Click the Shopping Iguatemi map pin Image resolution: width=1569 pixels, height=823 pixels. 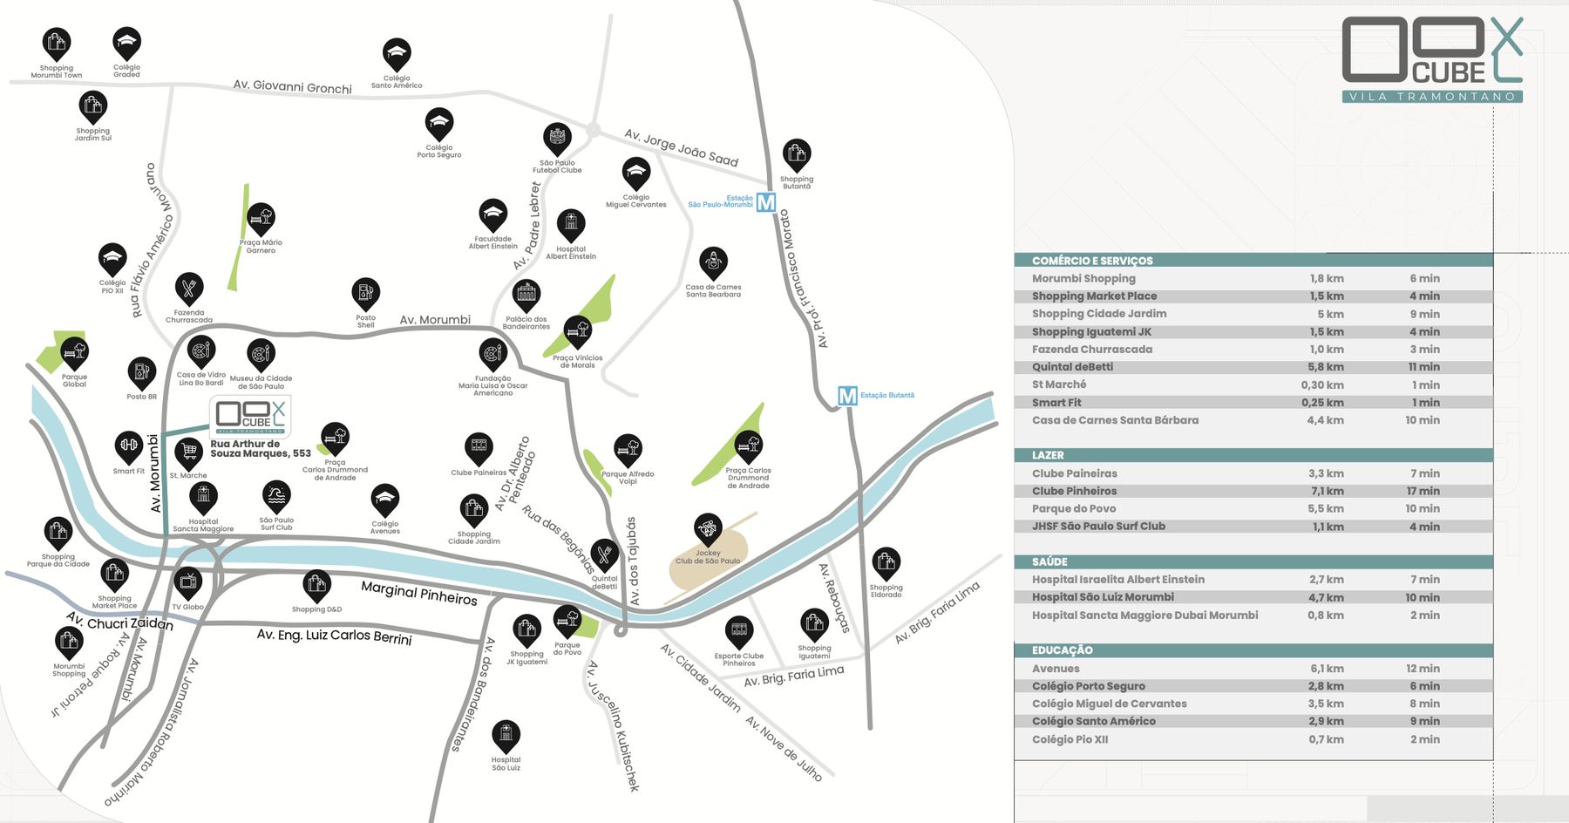(x=814, y=625)
